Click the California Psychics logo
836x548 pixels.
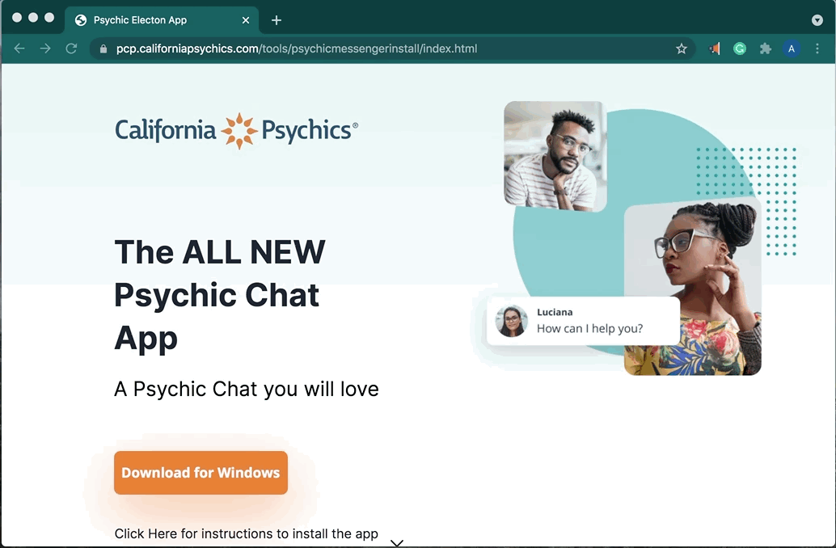pos(236,130)
